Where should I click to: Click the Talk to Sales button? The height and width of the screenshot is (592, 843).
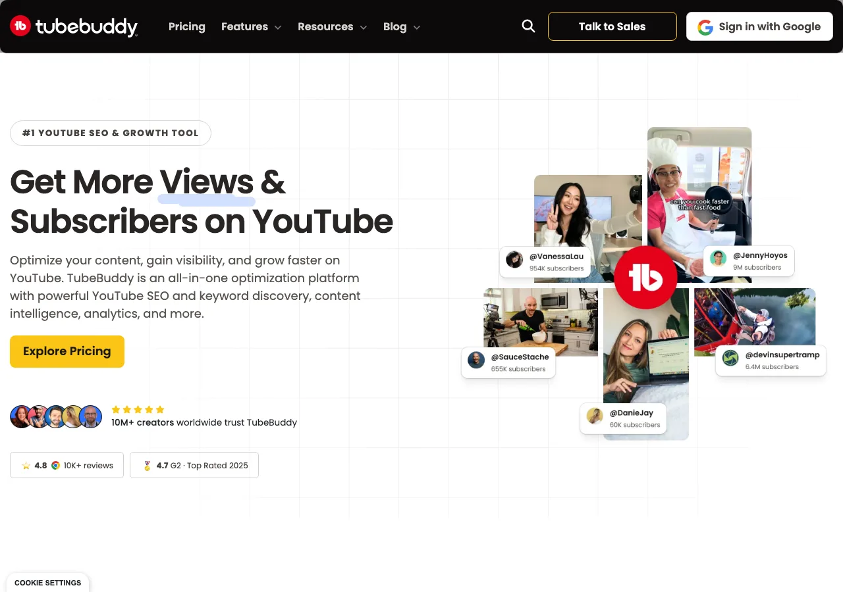coord(612,26)
